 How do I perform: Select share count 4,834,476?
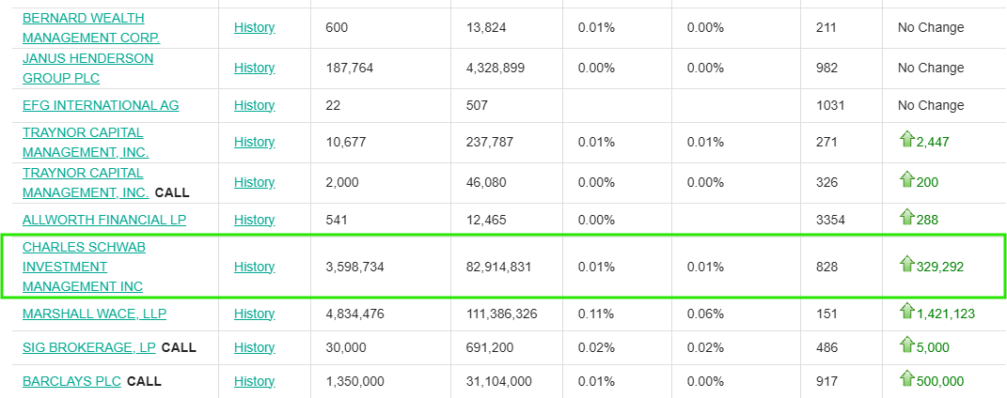355,314
